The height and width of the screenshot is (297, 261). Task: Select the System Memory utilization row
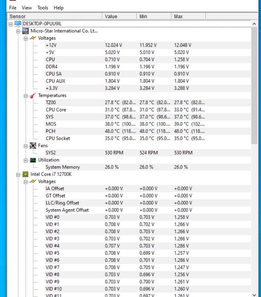[148, 167]
